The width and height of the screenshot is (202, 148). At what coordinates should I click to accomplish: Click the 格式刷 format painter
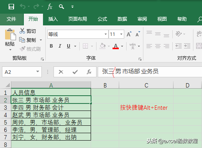(30, 49)
